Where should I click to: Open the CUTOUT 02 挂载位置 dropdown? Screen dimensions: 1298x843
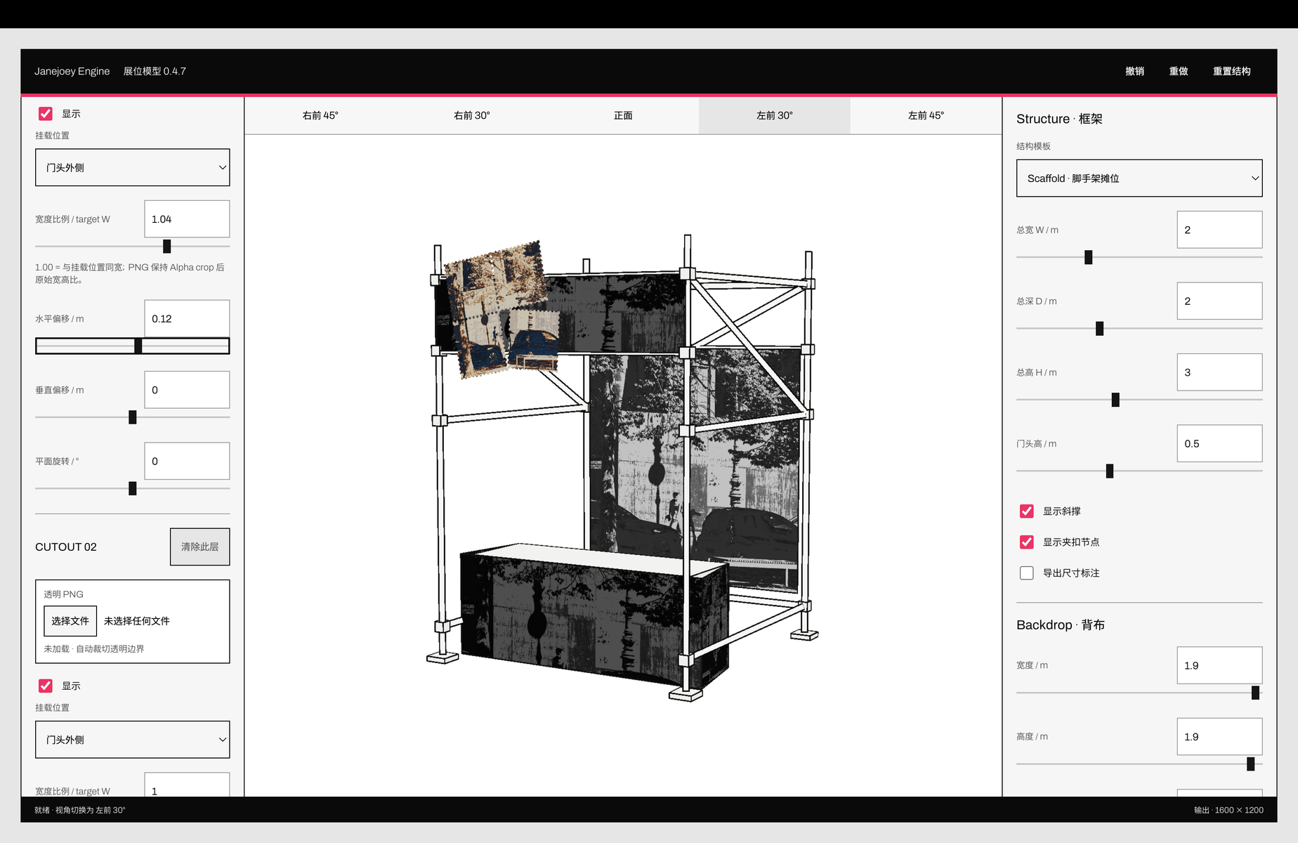[133, 740]
